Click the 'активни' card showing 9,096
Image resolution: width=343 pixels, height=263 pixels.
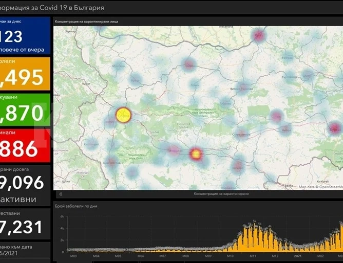tap(25, 185)
